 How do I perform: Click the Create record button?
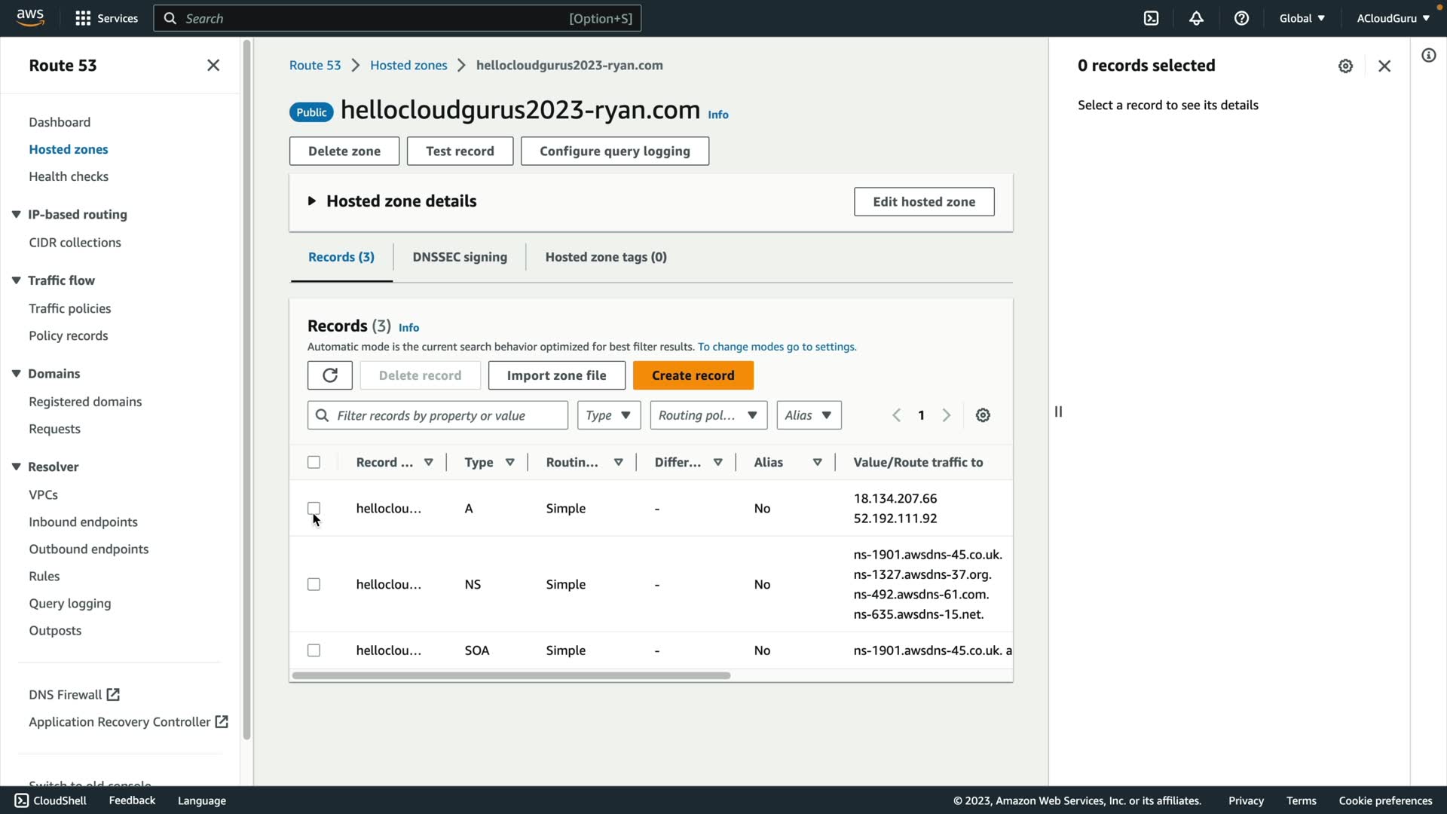pyautogui.click(x=693, y=375)
